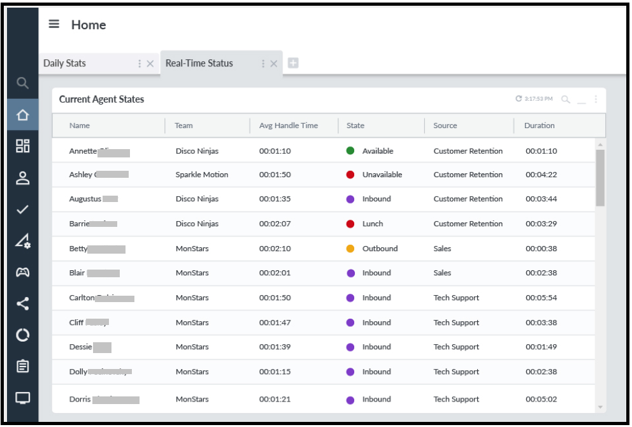Click duration 00:01:49 in Dessie's row
This screenshot has width=632, height=427.
(541, 347)
